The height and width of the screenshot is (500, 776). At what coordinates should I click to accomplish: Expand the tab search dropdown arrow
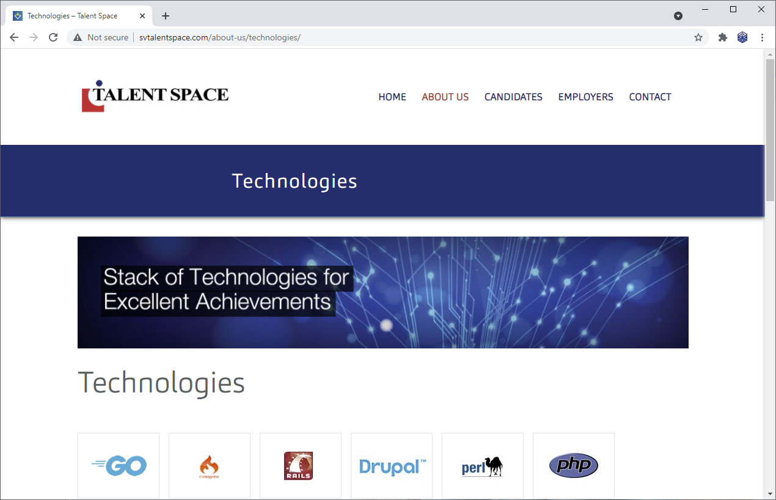(678, 16)
